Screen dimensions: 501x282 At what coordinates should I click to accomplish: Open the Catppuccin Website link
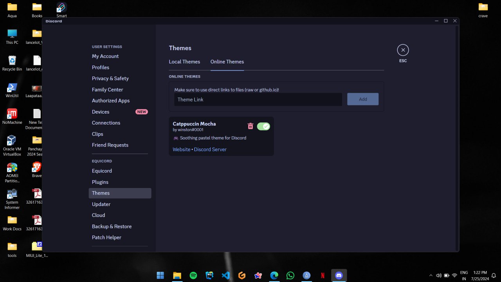[x=182, y=150]
